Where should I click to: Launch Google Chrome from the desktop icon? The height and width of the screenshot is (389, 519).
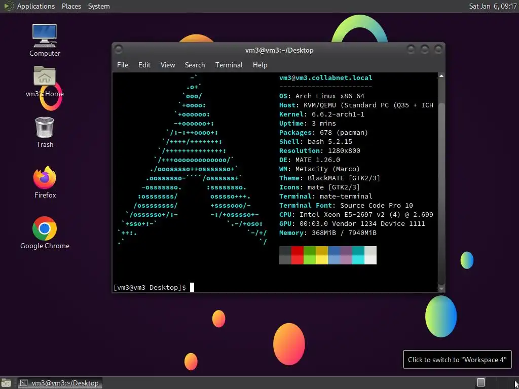pyautogui.click(x=45, y=228)
